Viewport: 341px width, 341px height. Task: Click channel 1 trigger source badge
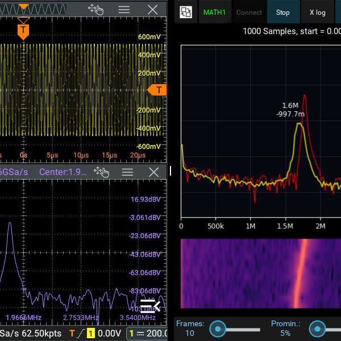pos(91,334)
